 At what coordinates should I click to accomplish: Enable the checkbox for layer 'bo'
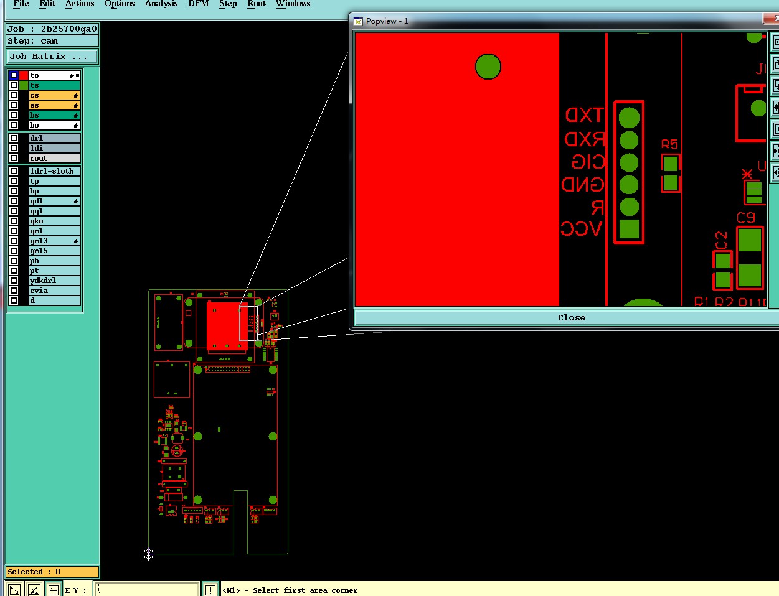click(x=14, y=125)
